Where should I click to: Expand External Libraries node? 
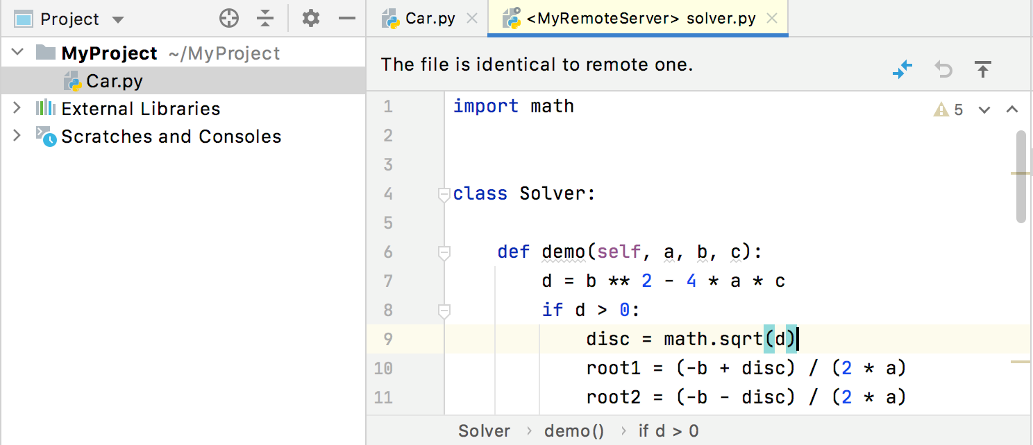point(18,108)
